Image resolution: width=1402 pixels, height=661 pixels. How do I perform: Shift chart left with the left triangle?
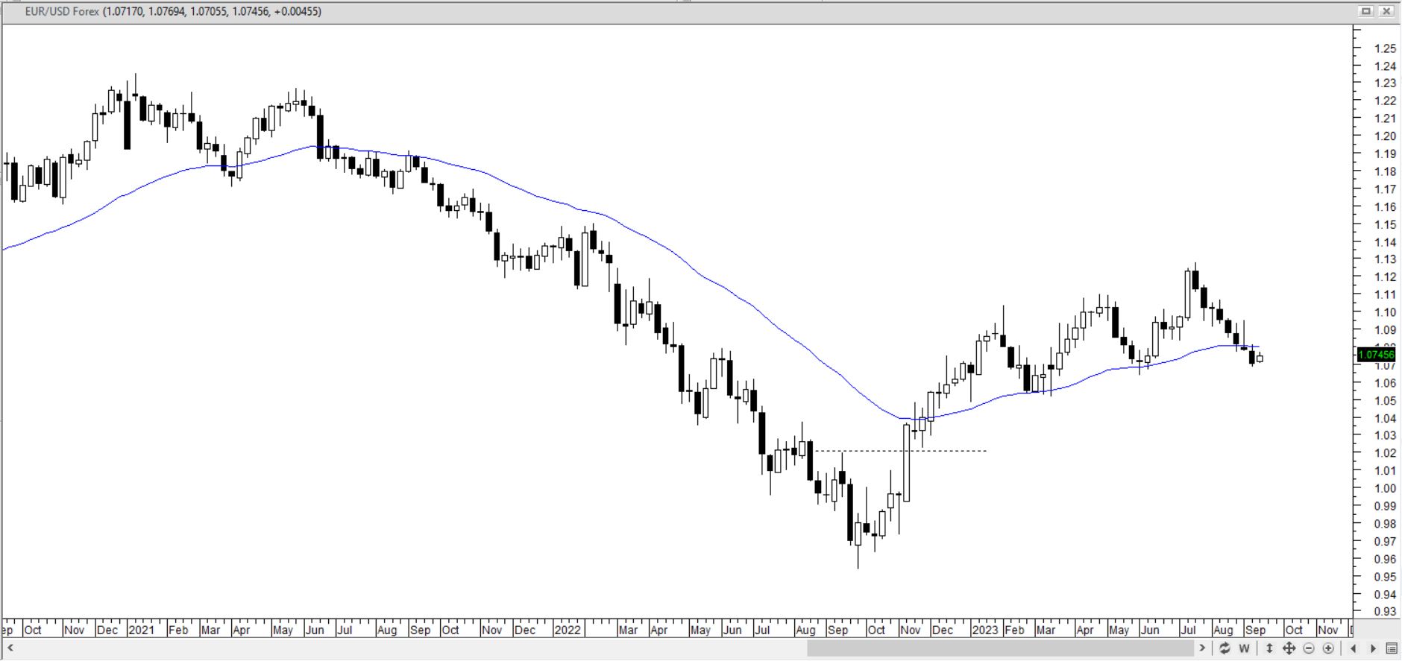point(1354,648)
